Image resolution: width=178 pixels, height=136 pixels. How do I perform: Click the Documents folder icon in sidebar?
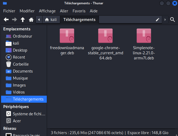click(x=9, y=71)
